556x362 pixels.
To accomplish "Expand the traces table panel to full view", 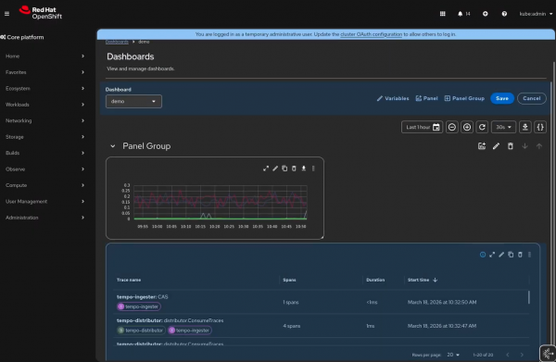I will coord(492,255).
